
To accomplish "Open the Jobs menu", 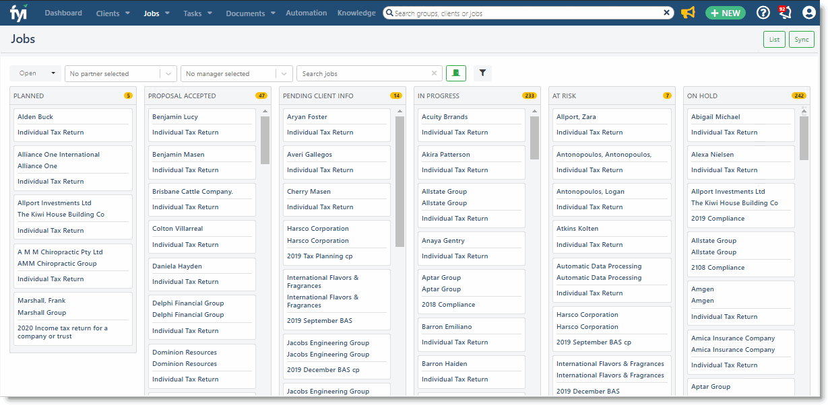I will [157, 13].
